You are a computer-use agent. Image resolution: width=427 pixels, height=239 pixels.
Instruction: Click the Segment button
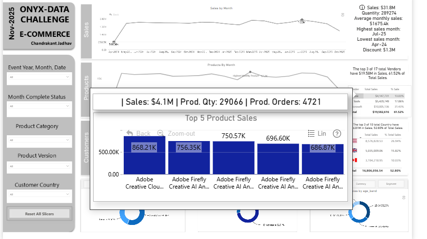[391, 184]
